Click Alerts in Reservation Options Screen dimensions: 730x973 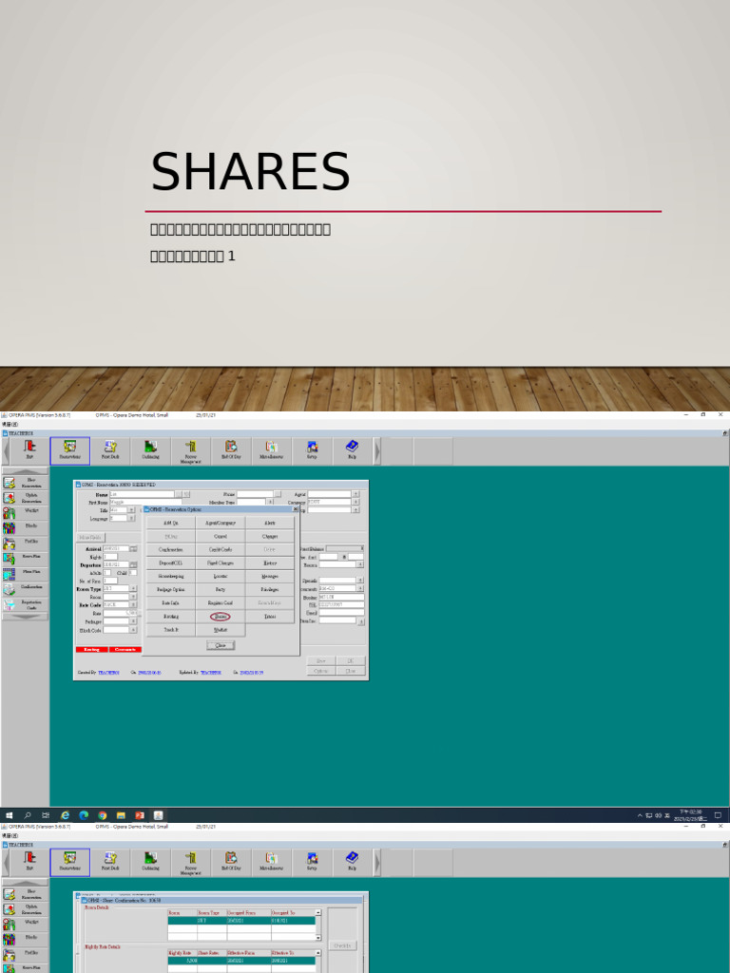coord(270,524)
